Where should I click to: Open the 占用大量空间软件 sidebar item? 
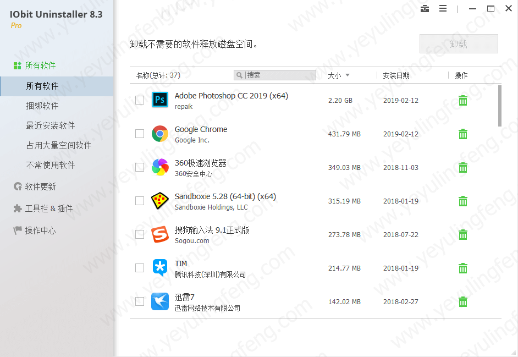pos(59,145)
